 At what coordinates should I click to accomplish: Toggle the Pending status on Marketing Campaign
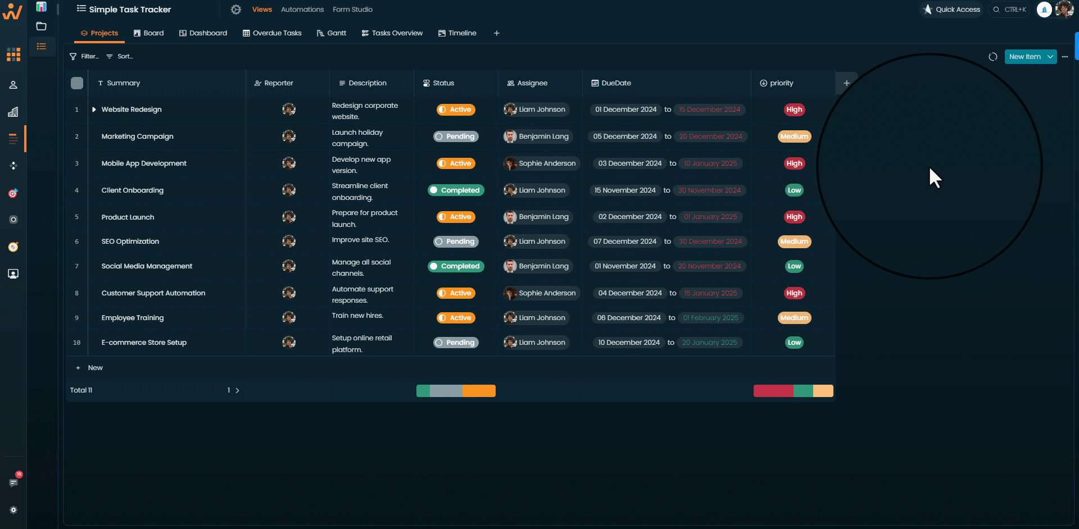[x=456, y=136]
